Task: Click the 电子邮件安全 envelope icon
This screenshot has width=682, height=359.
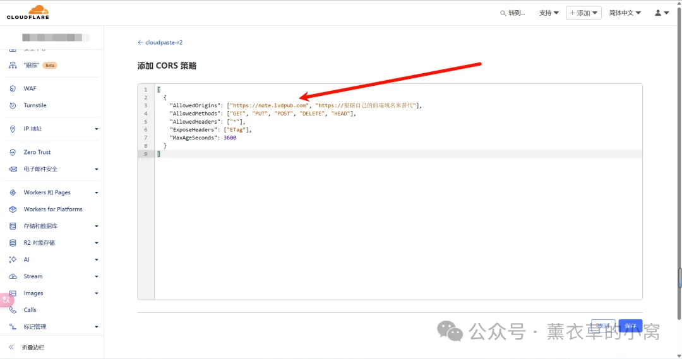Action: [x=13, y=169]
